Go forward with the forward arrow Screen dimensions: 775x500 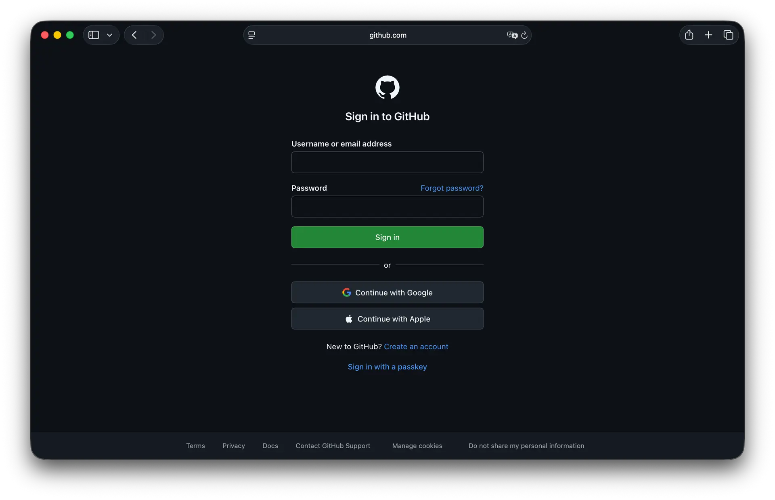pyautogui.click(x=153, y=35)
